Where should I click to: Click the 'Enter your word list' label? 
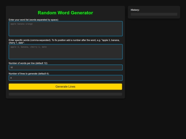click(33, 20)
